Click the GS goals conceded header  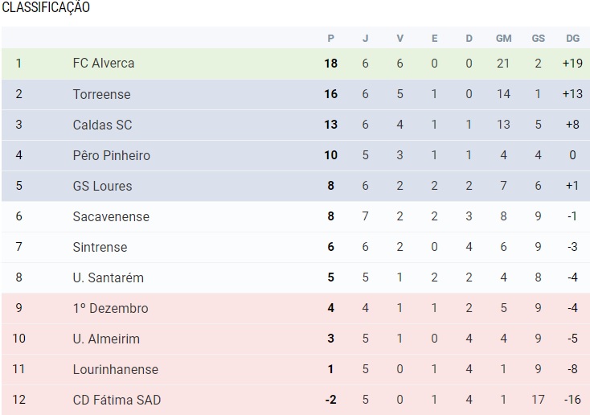pos(538,38)
